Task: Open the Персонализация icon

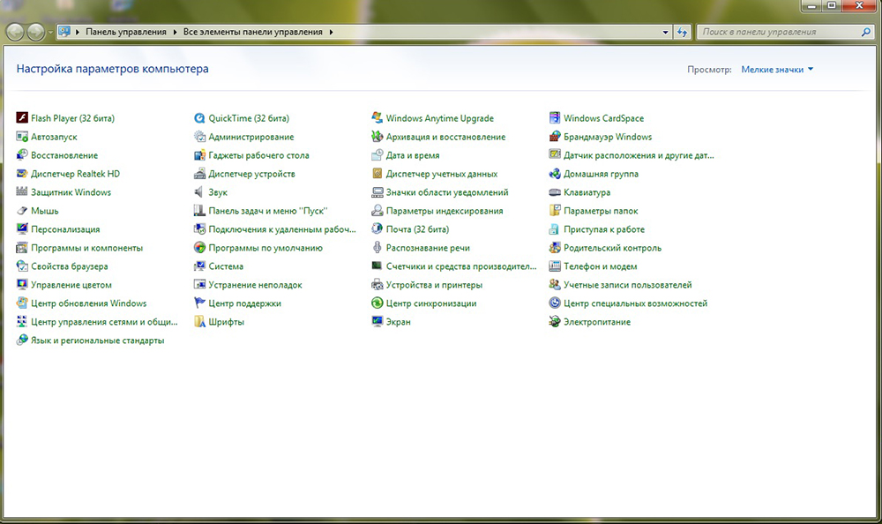Action: click(22, 229)
